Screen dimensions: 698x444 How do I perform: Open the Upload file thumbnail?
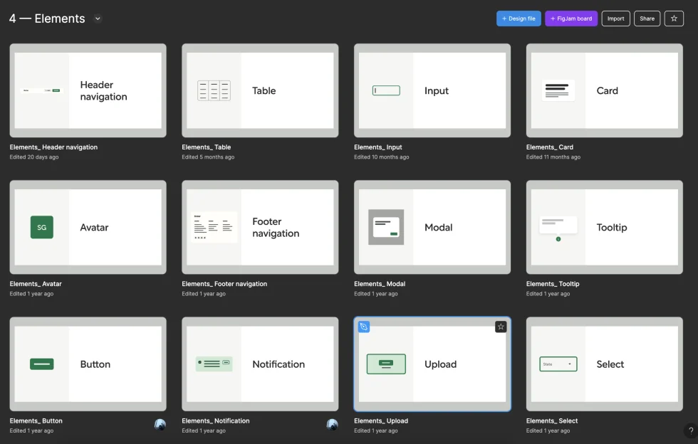pyautogui.click(x=432, y=364)
